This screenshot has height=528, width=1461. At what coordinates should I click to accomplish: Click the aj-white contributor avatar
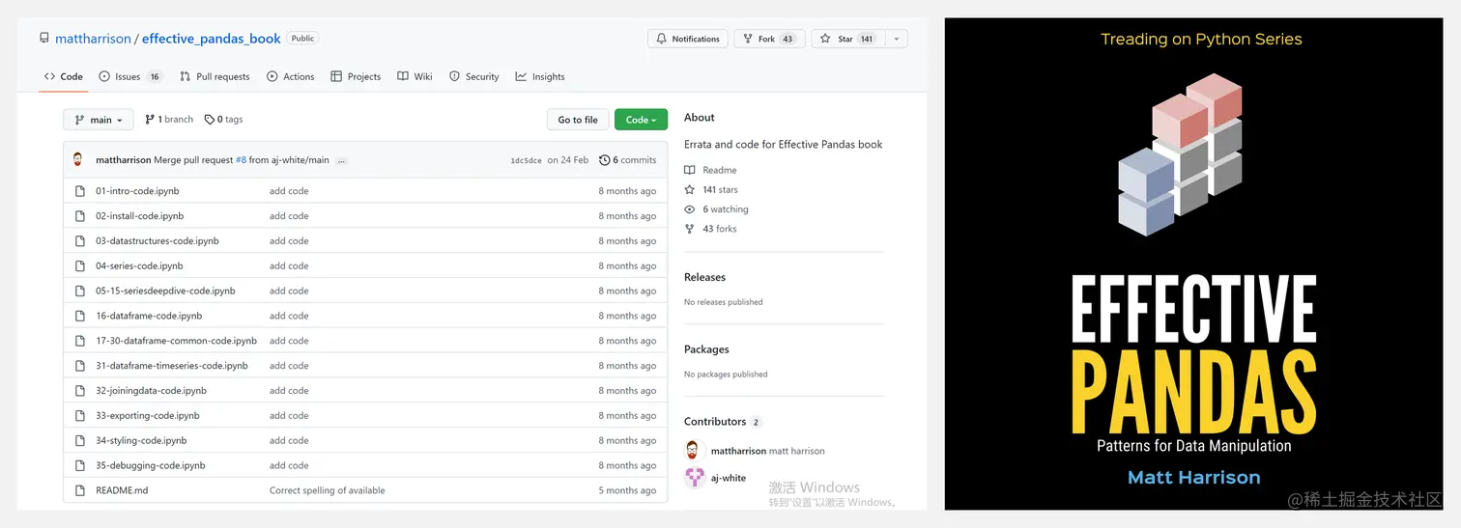[695, 477]
